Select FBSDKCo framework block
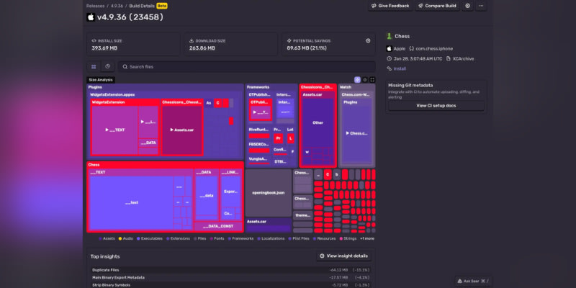This screenshot has width=576, height=288. pos(259,148)
